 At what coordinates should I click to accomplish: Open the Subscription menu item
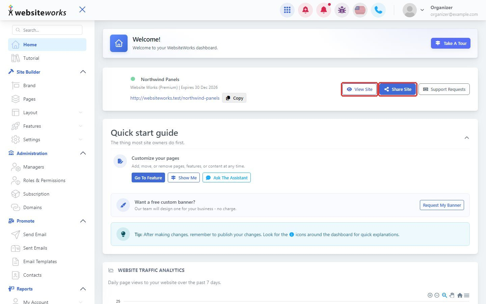point(47,194)
